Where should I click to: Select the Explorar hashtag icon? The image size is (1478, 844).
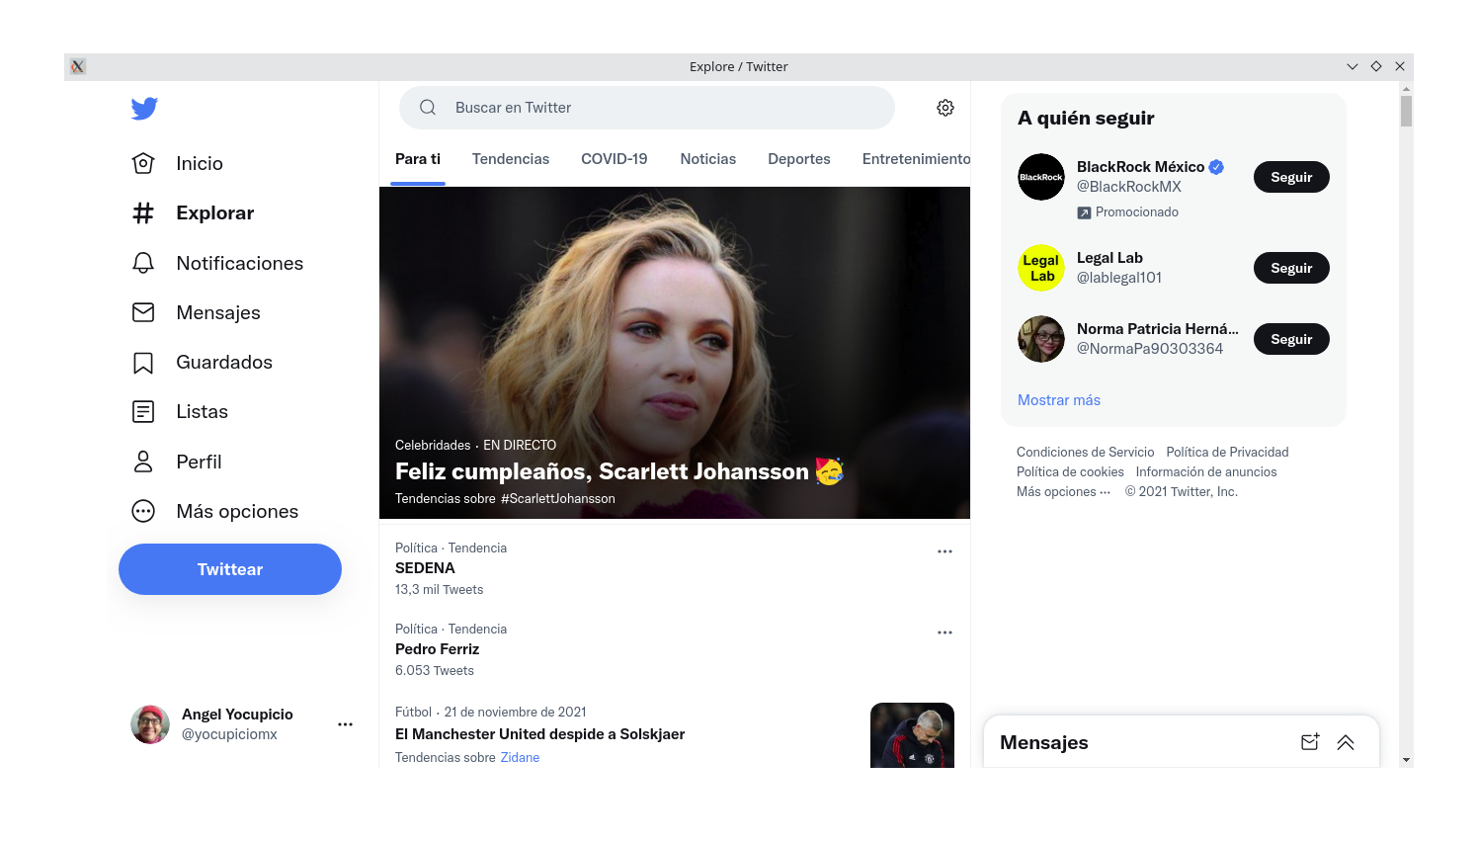pos(143,212)
